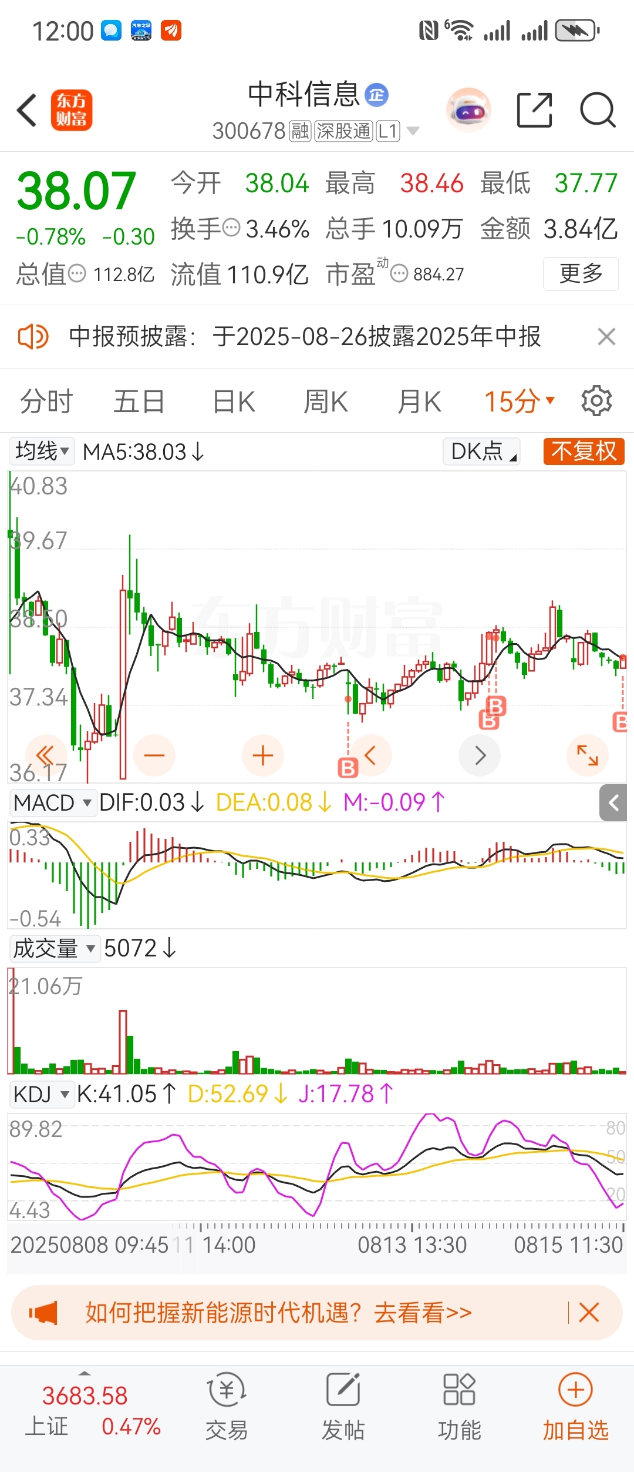Move chart left with arrow button
Image resolution: width=634 pixels, height=1472 pixels.
pos(371,755)
